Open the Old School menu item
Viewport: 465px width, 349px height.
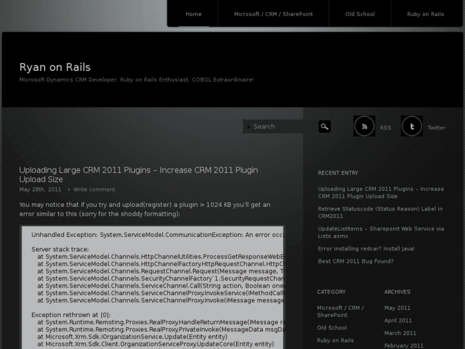click(359, 14)
